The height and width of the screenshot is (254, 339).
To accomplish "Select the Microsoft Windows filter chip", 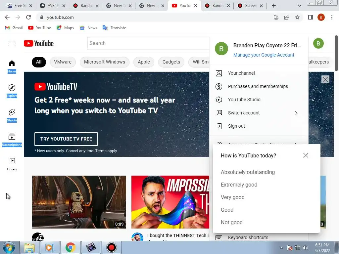I will [104, 62].
